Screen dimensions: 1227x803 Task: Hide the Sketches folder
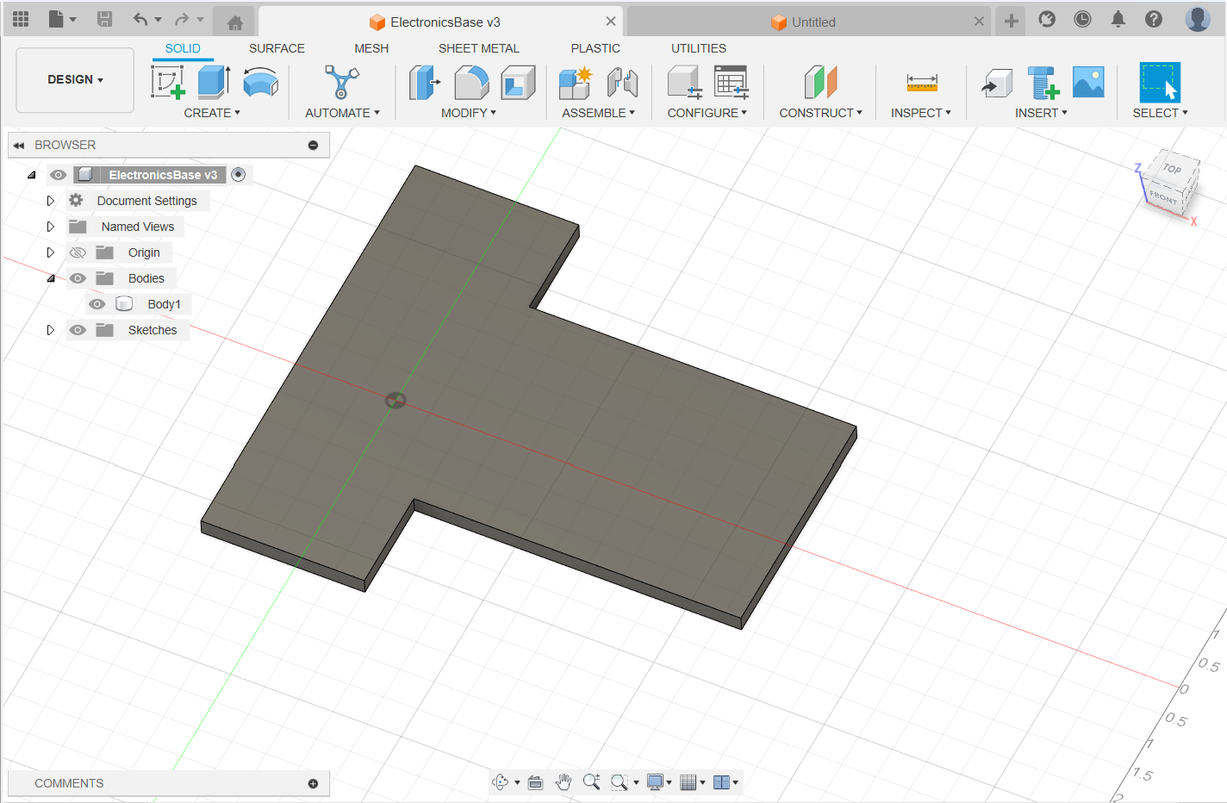point(78,330)
